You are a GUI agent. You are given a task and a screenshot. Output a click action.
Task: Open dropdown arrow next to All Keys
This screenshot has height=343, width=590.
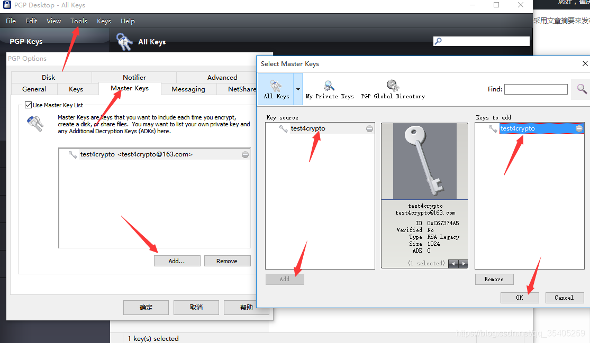click(298, 89)
